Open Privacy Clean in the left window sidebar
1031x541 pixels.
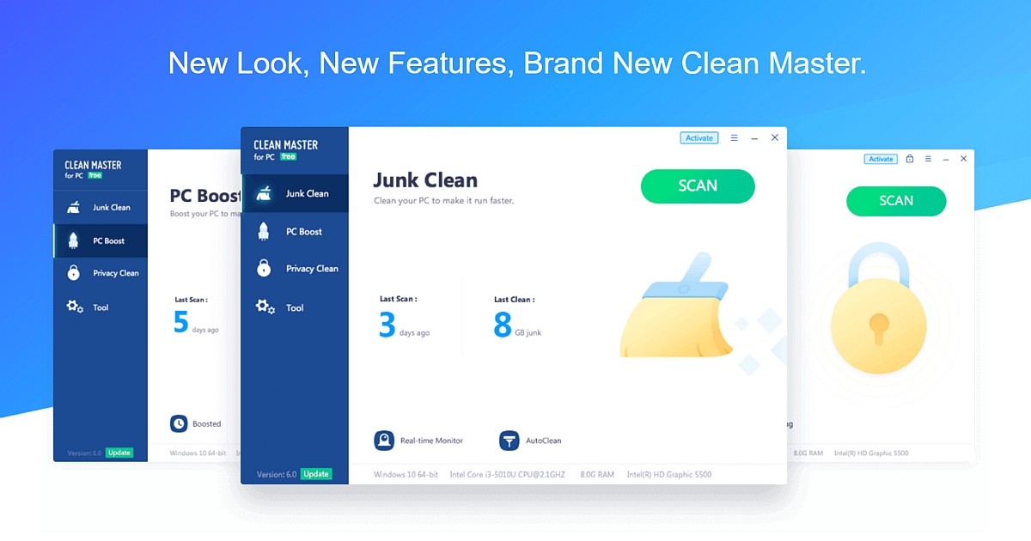coord(101,273)
